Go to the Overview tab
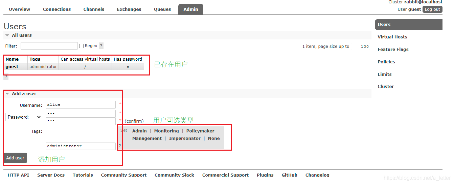The width and height of the screenshot is (454, 184). pyautogui.click(x=19, y=9)
